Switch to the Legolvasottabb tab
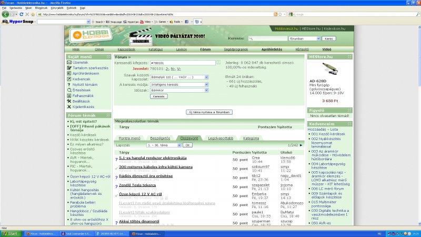 tap(220, 138)
